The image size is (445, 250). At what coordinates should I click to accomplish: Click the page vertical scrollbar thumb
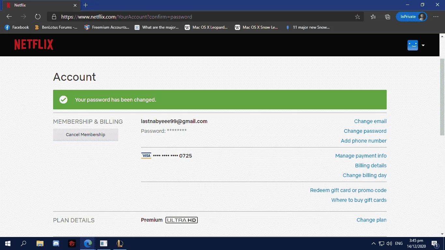[442, 97]
